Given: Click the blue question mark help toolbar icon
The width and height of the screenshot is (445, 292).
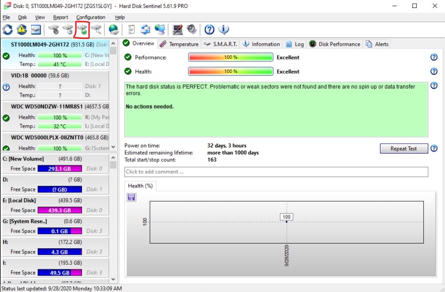Looking at the screenshot, I should pos(209,30).
